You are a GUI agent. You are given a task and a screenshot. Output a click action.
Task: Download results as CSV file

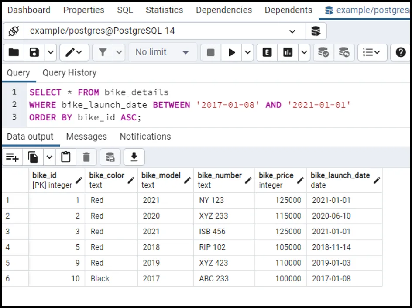pyautogui.click(x=134, y=157)
